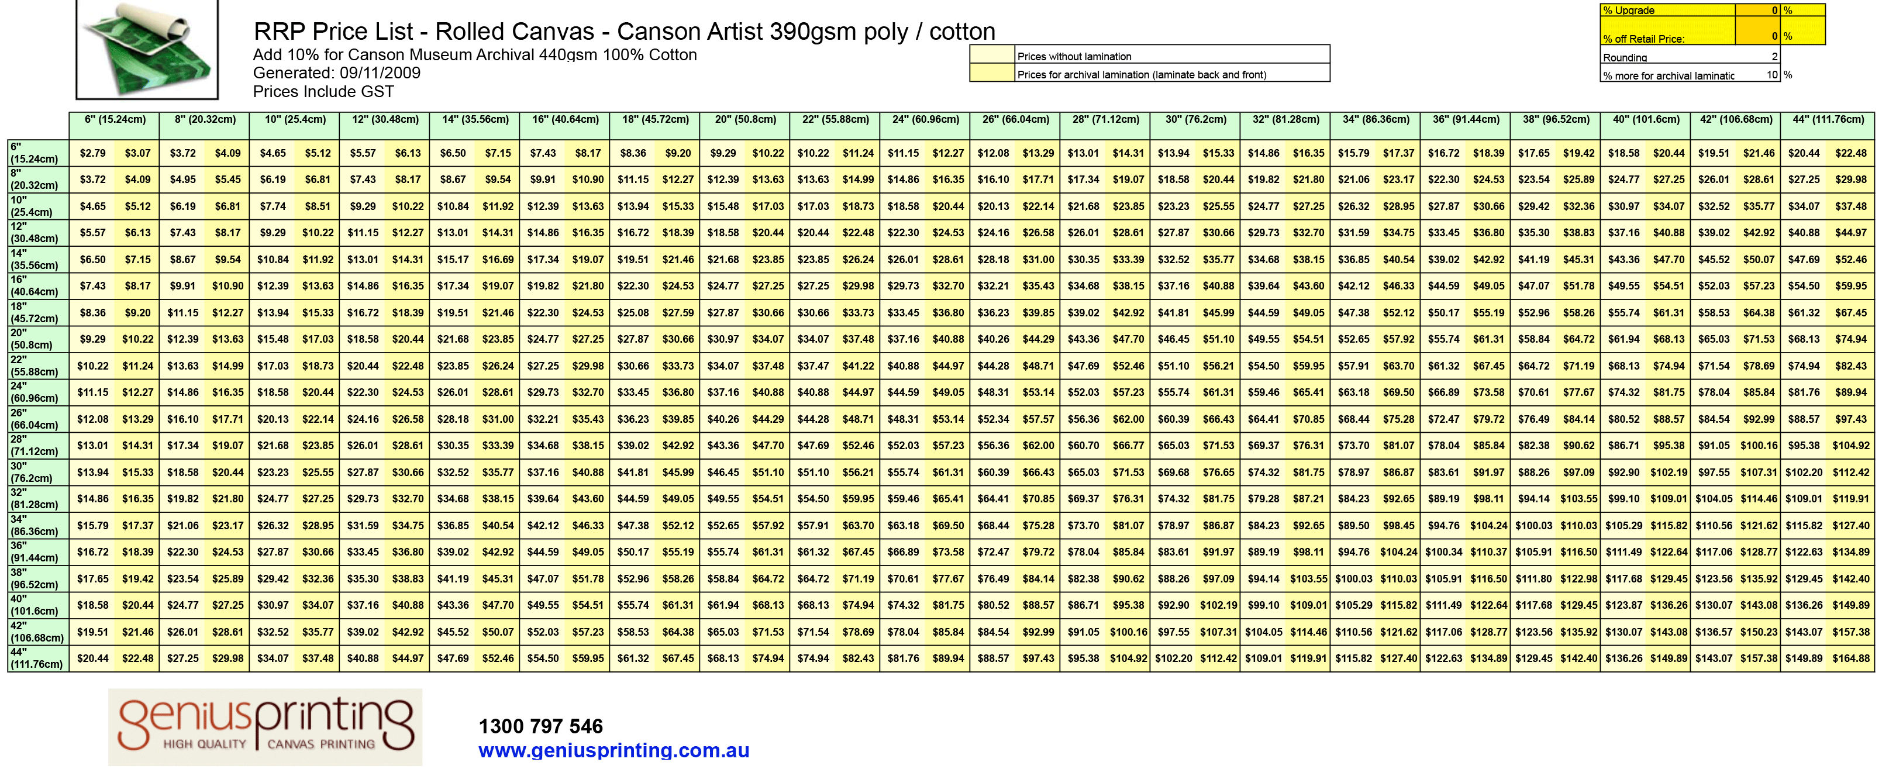Viewport: 1889px width, 769px height.
Task: Select 'Prices for archival lamination' legend text
Action: pos(1141,74)
